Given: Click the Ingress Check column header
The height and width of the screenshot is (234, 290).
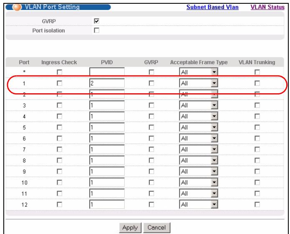Looking at the screenshot, I should coord(59,62).
